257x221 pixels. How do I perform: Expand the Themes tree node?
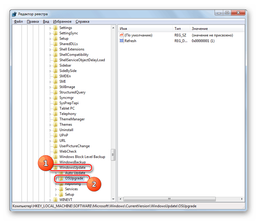pos(50,125)
